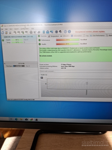Screen dimensions: 112x150
Task: Open Task View on taskbar
Action: (11, 119)
